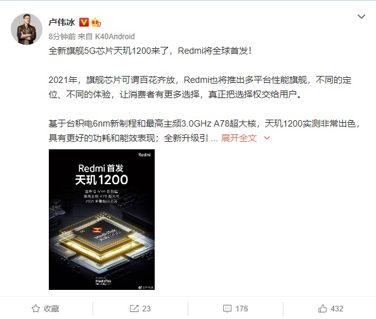Open the Redmi 天玑1200 poster image

click(x=101, y=220)
